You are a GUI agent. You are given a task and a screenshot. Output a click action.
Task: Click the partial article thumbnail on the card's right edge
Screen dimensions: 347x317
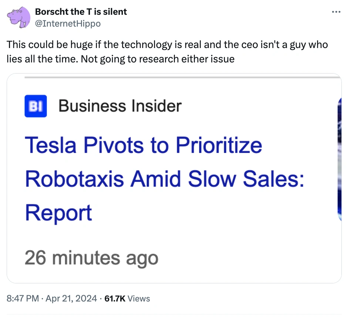point(339,159)
